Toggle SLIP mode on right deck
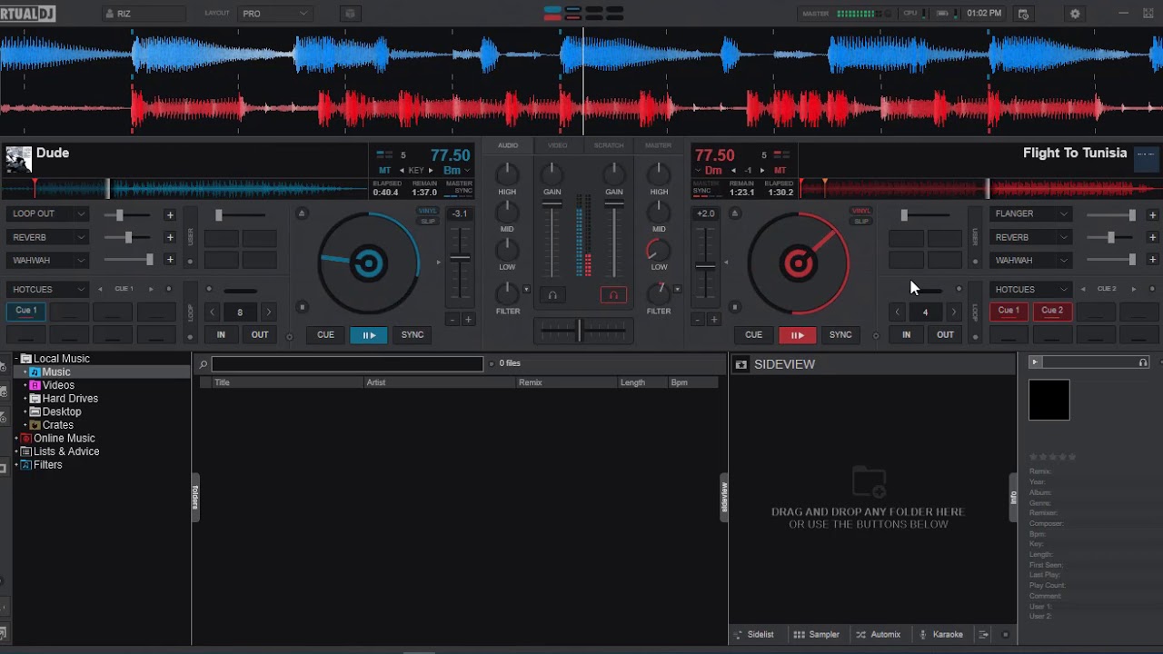This screenshot has height=654, width=1163. click(860, 221)
